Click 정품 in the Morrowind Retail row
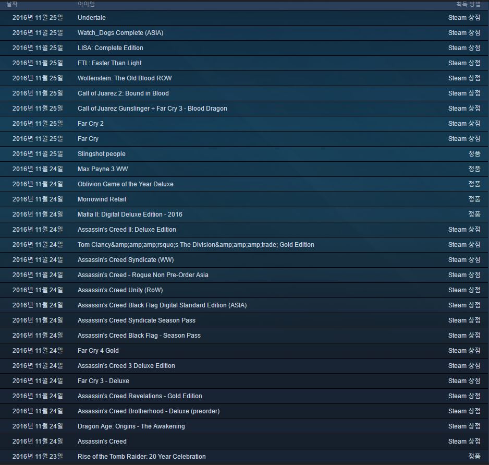The image size is (489, 465). pyautogui.click(x=474, y=199)
